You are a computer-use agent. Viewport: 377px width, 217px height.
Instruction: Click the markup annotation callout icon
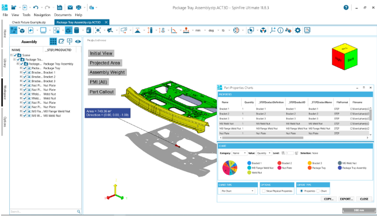click(124, 30)
